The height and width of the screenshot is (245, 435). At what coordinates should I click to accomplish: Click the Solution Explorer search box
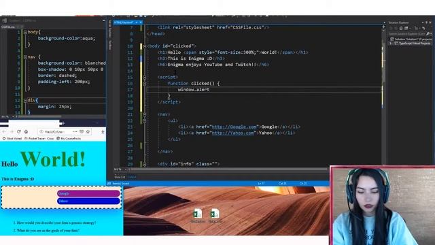point(406,33)
